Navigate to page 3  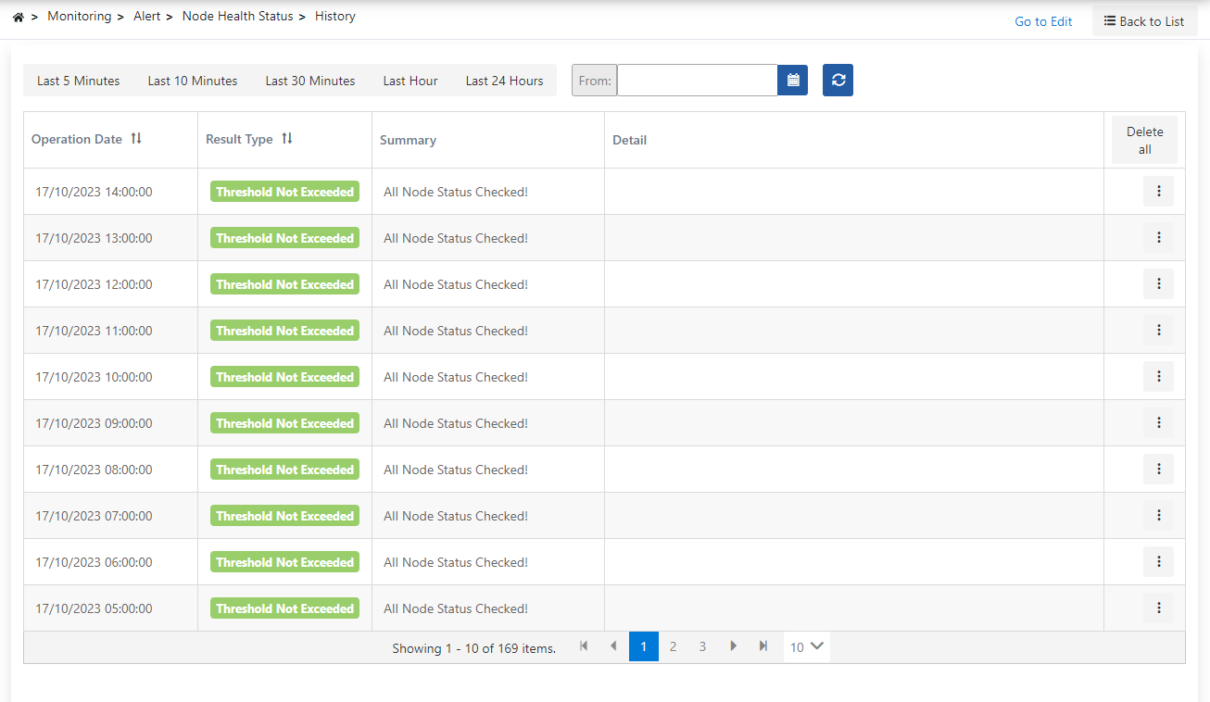[702, 646]
